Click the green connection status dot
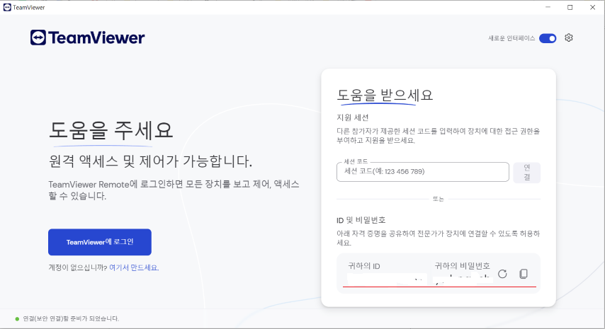 [x=17, y=318]
